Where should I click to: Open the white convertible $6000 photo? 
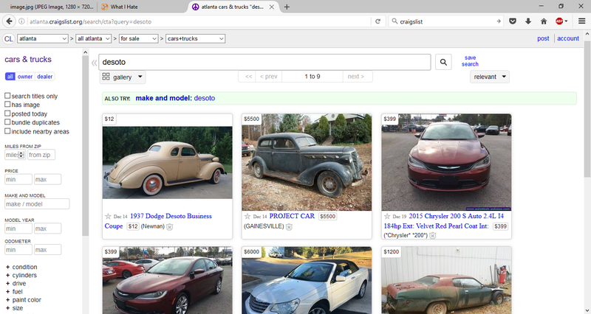click(307, 281)
